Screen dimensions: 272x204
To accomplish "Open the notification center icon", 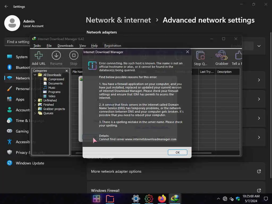I will (x=266, y=199).
